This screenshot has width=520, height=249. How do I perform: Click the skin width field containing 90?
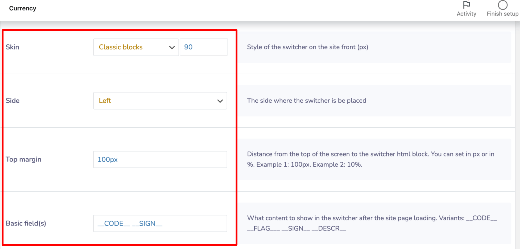(204, 47)
